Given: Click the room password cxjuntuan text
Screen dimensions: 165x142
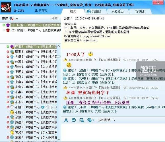Looking at the screenshot, I should coord(89,40).
